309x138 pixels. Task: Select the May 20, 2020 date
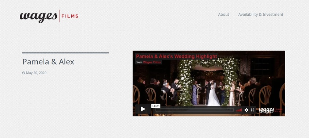click(36, 73)
